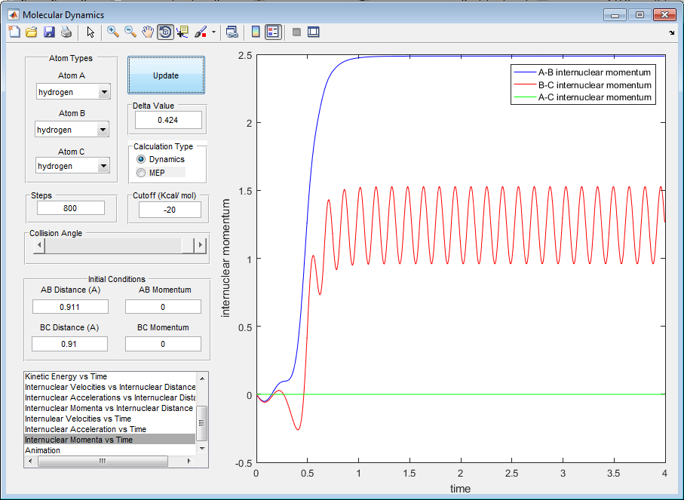Click B-C internuclear momentum legend entry
This screenshot has width=684, height=500.
click(582, 85)
